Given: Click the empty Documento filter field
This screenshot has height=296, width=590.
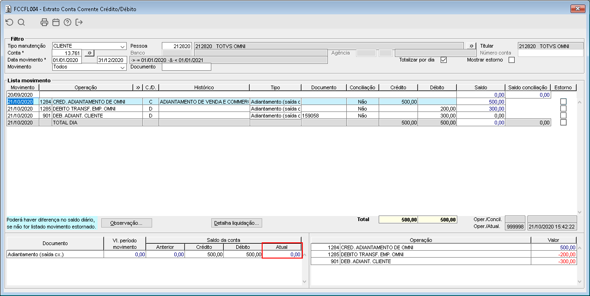Looking at the screenshot, I should [186, 67].
